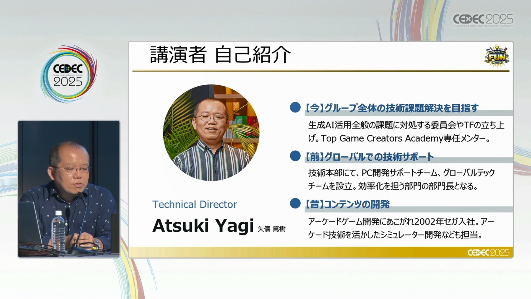This screenshot has height=299, width=531.
Task: Click the round CEDEC 2025 logo at left
Action: (x=68, y=75)
